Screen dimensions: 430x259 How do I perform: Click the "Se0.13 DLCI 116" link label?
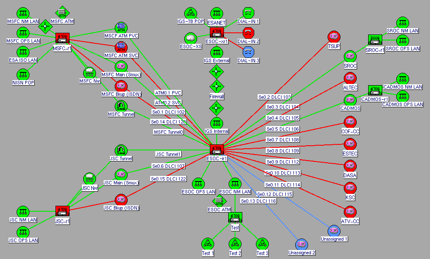[259, 201]
